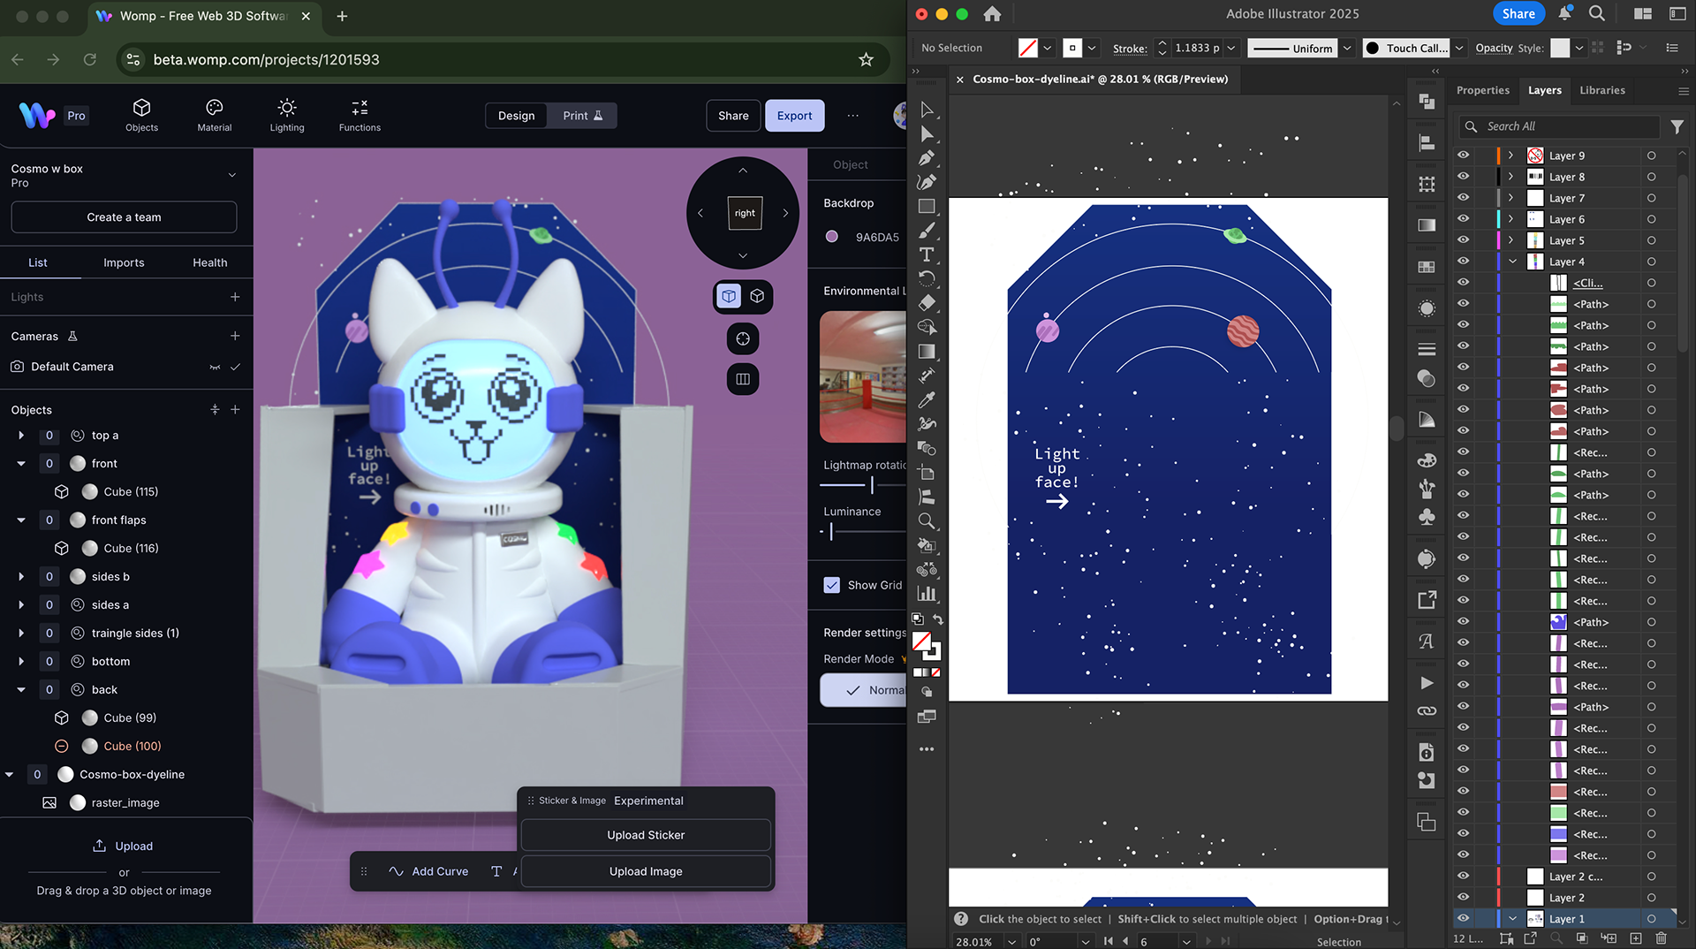Recenter view with Womp target icon

tap(743, 339)
